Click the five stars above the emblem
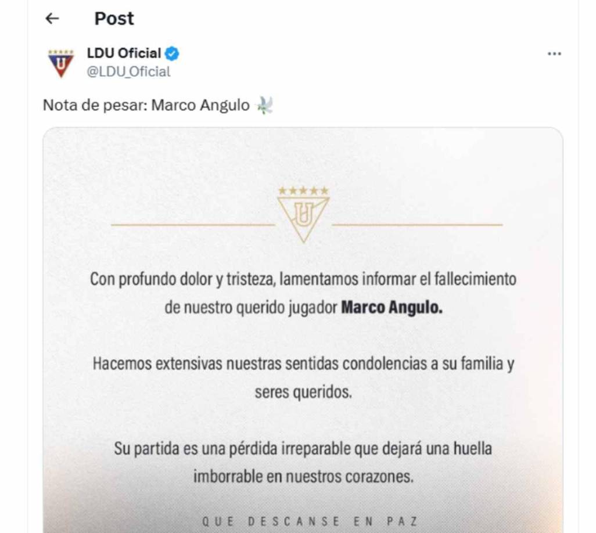The image size is (596, 533). pos(303,189)
